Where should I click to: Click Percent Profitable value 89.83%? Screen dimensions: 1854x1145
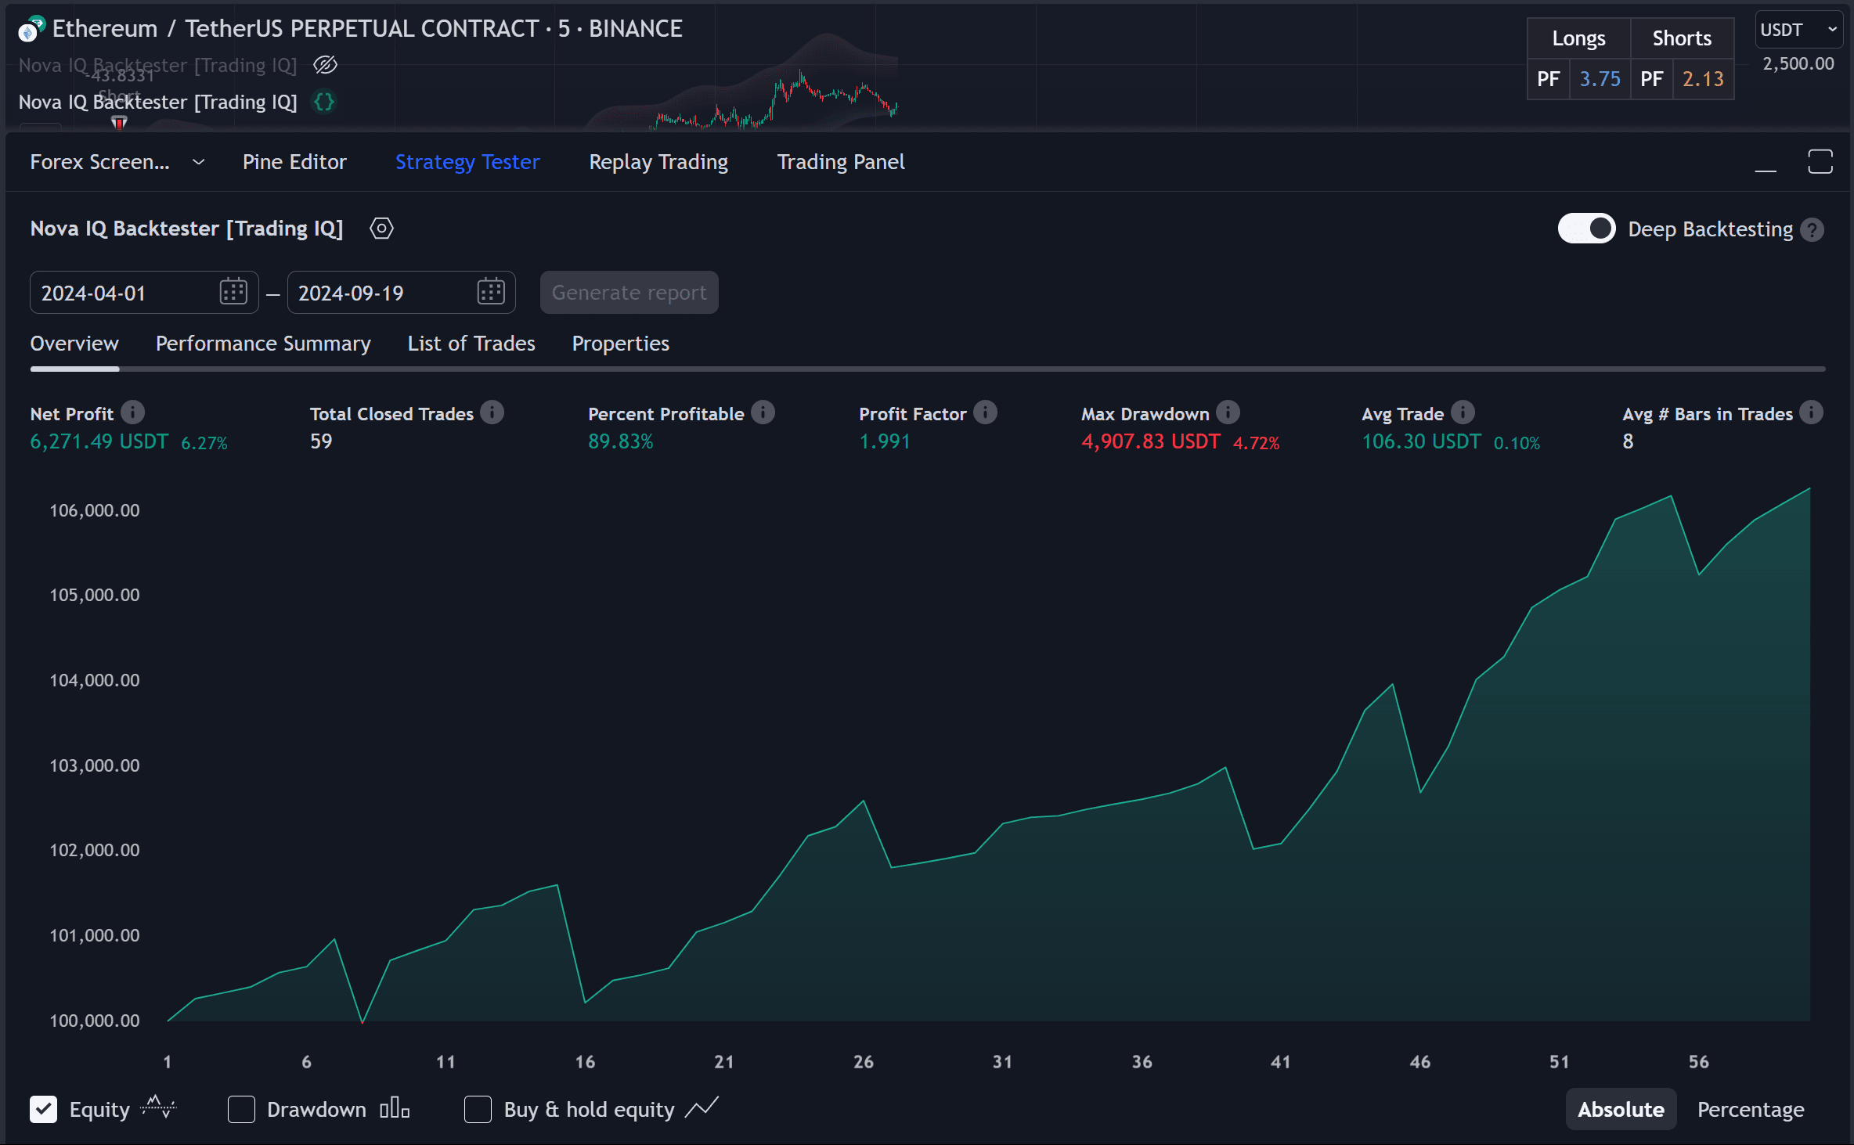pyautogui.click(x=620, y=442)
